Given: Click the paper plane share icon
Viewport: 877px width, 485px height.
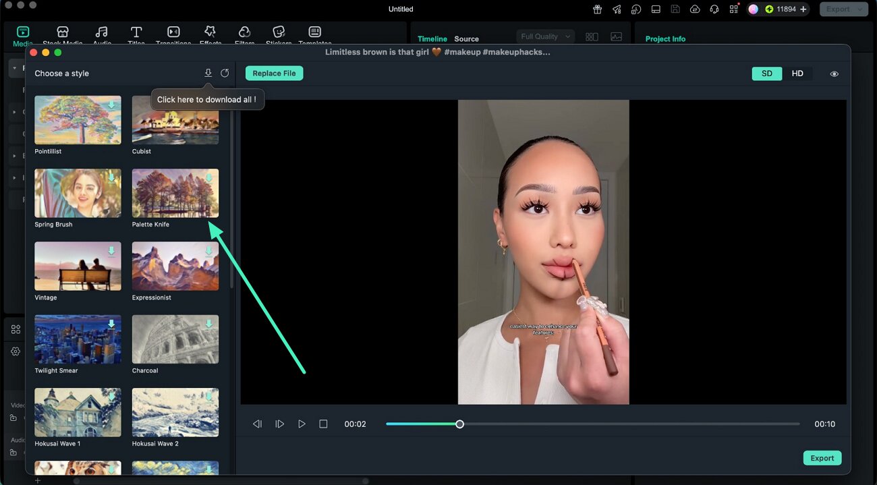Looking at the screenshot, I should pyautogui.click(x=617, y=9).
